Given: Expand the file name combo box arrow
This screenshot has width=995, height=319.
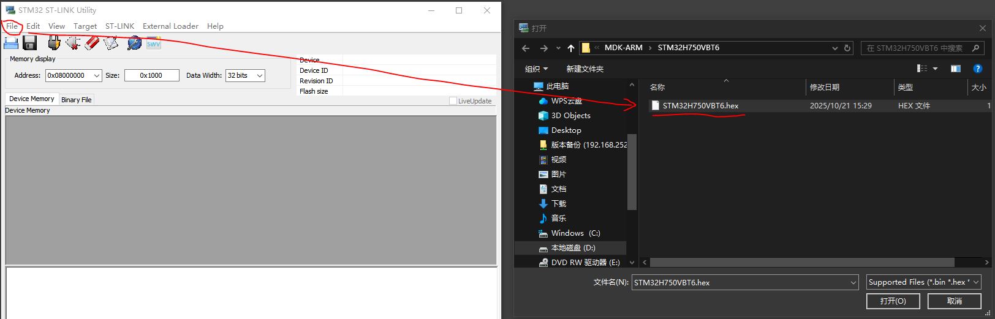Looking at the screenshot, I should pos(853,282).
